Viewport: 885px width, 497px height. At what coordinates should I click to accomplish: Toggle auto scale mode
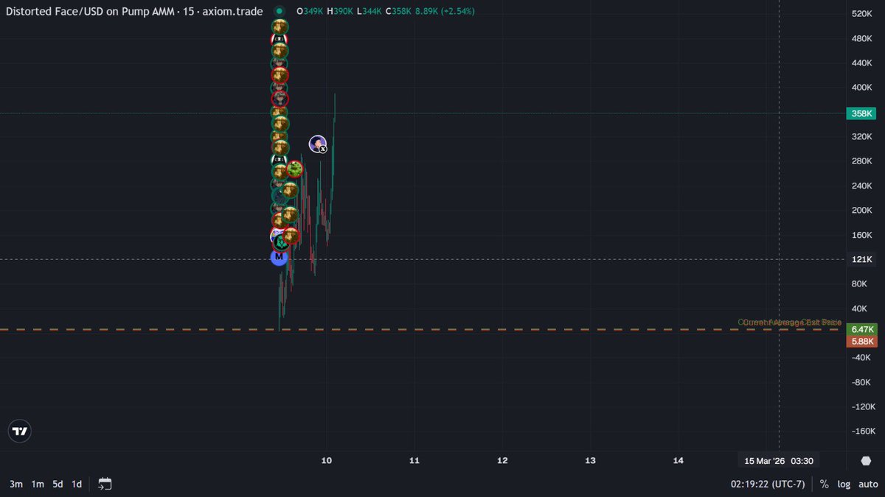point(867,484)
